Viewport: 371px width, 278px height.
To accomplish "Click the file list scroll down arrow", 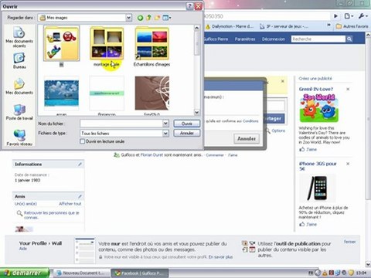I will (196, 112).
